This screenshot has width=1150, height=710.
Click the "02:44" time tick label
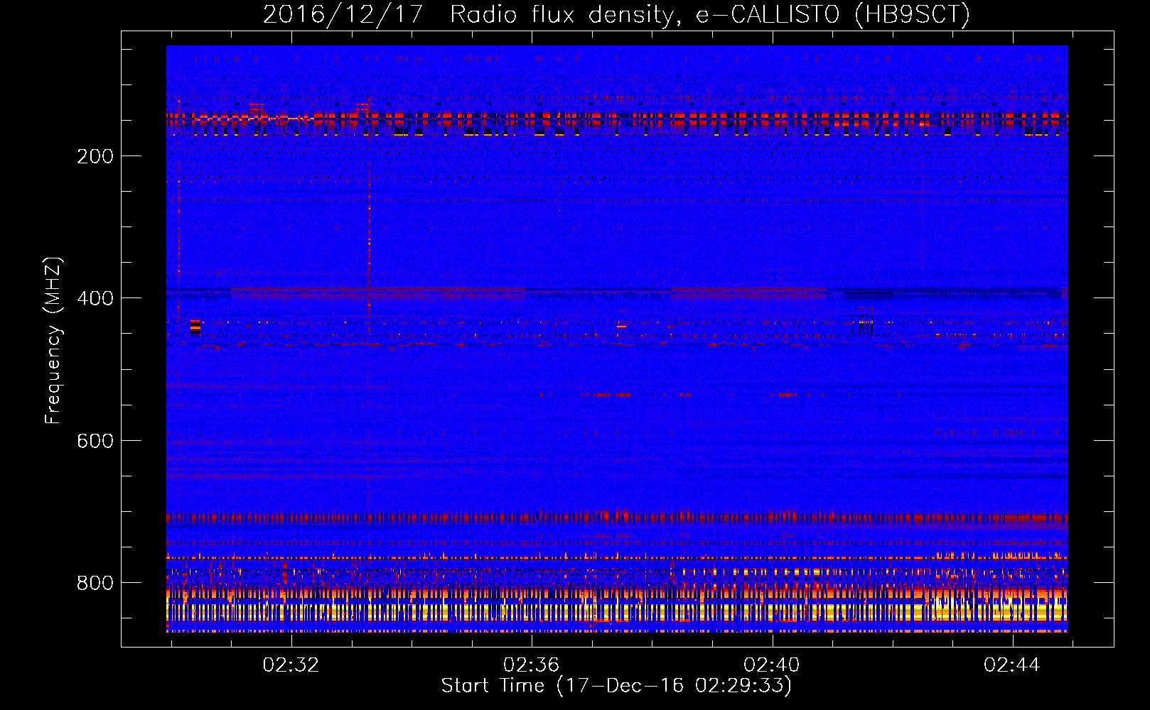1011,665
